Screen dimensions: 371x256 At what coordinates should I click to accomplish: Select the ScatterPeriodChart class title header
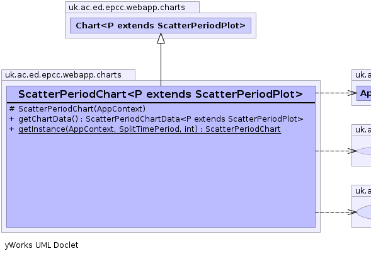point(161,94)
